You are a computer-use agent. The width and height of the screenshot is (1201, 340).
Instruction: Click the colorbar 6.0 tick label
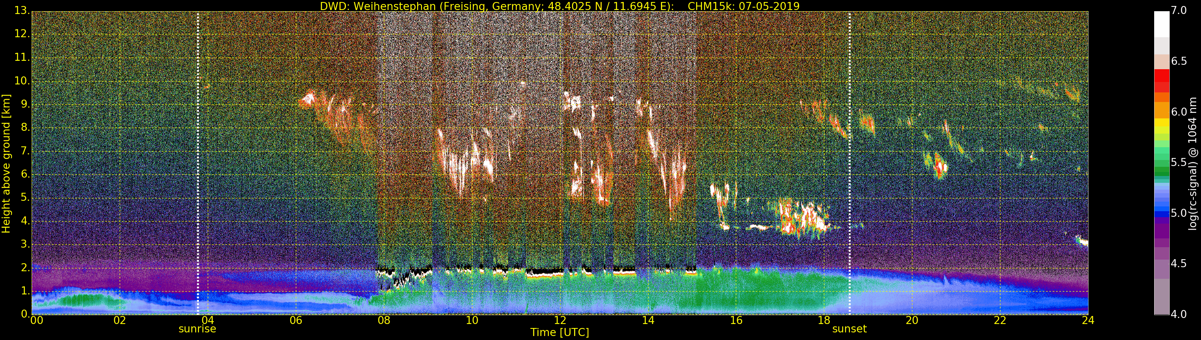[x=1179, y=112]
